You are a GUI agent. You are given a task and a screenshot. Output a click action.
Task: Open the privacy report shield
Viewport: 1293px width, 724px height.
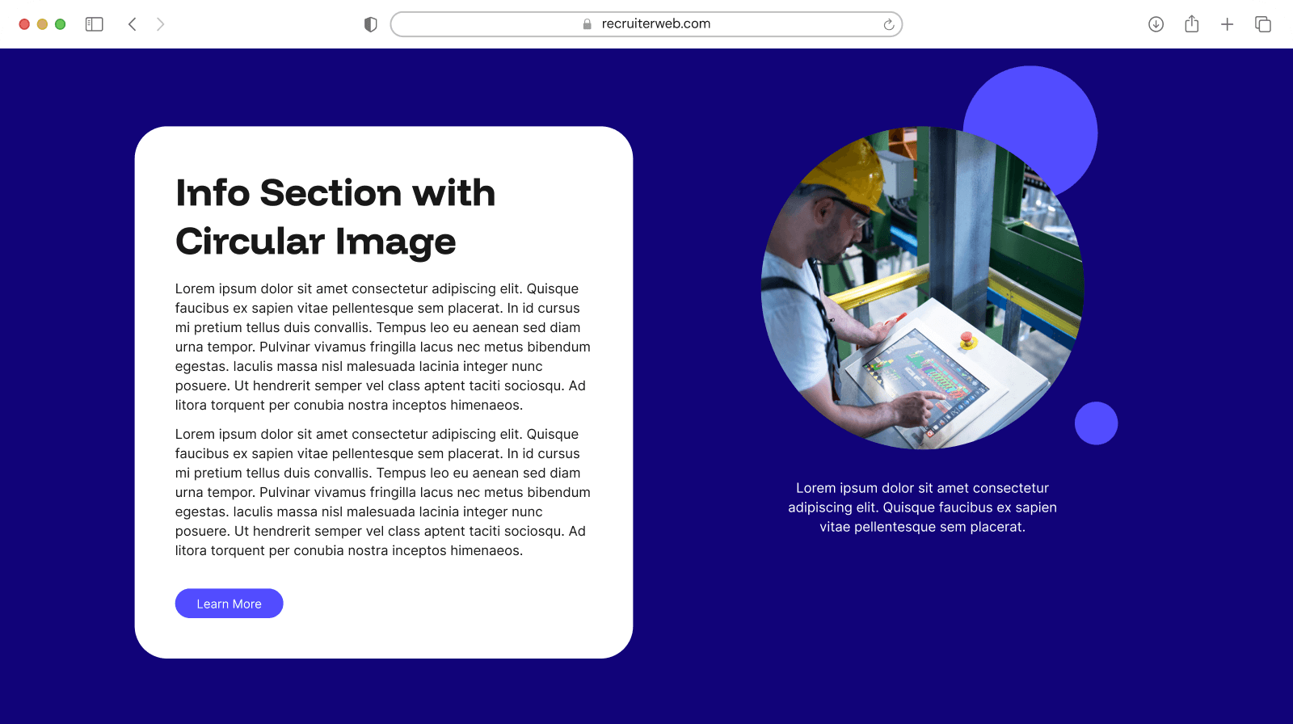(x=371, y=24)
